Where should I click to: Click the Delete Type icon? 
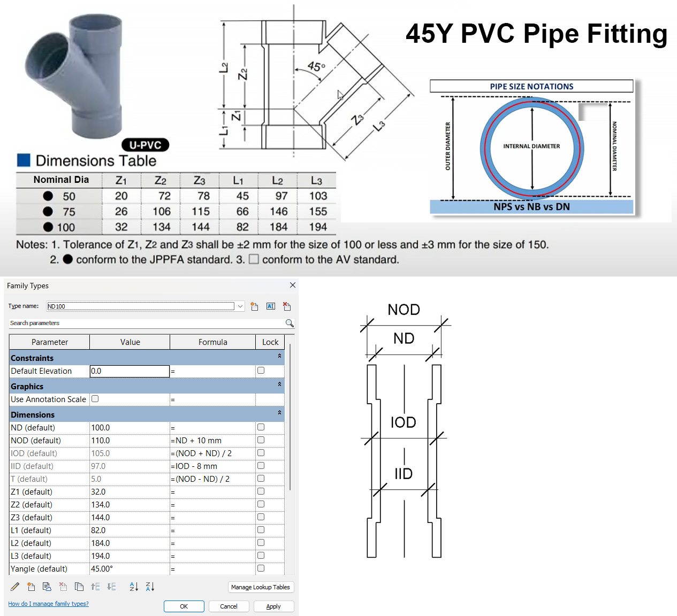[287, 306]
